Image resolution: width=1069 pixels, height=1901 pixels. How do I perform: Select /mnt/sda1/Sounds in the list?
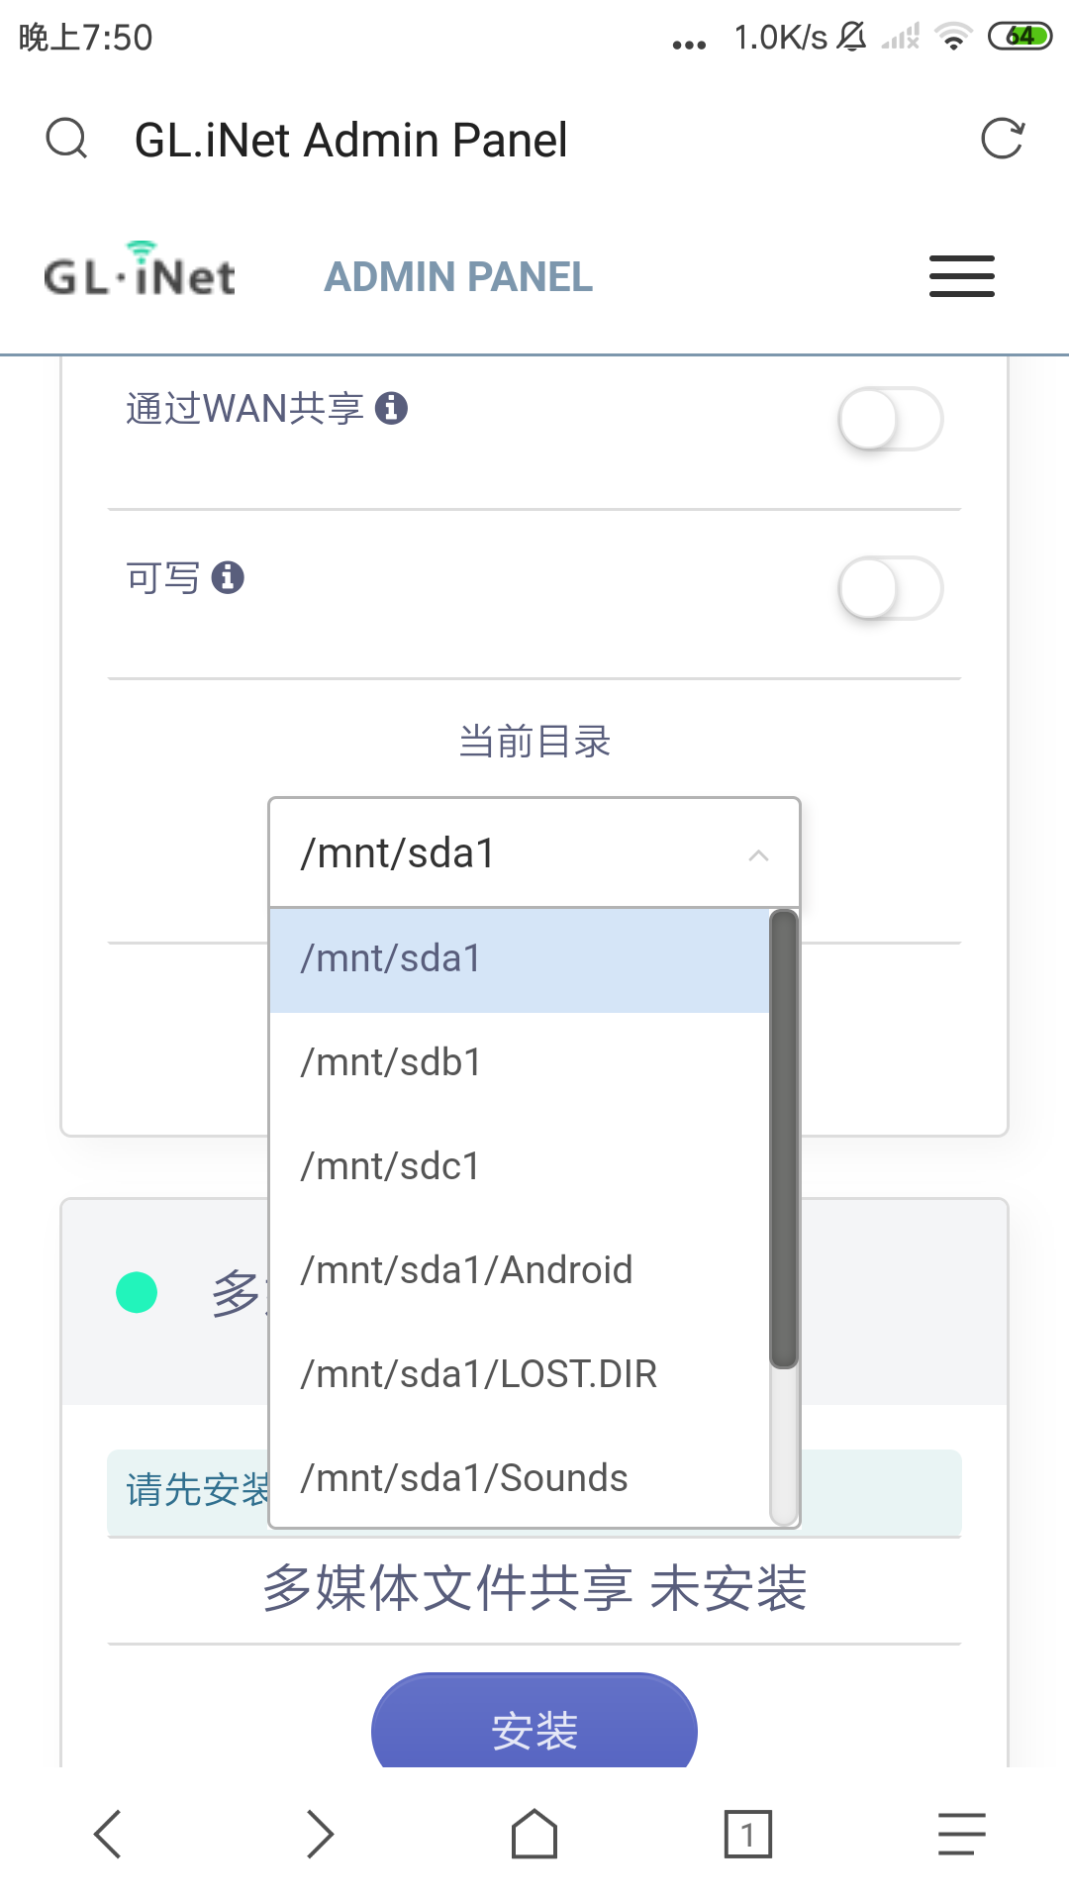pos(463,1477)
